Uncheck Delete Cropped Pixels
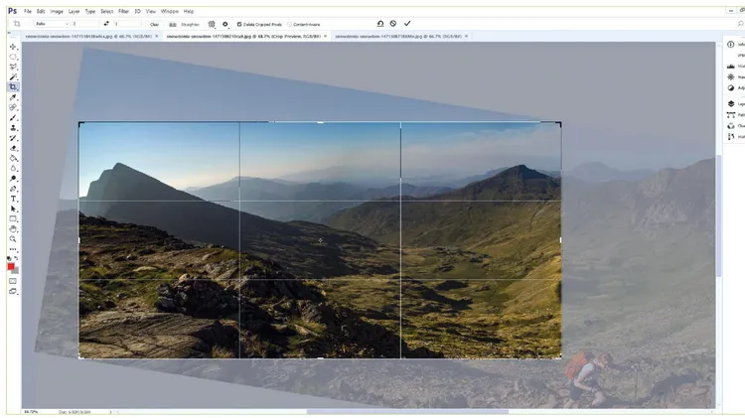The width and height of the screenshot is (745, 418). point(239,24)
